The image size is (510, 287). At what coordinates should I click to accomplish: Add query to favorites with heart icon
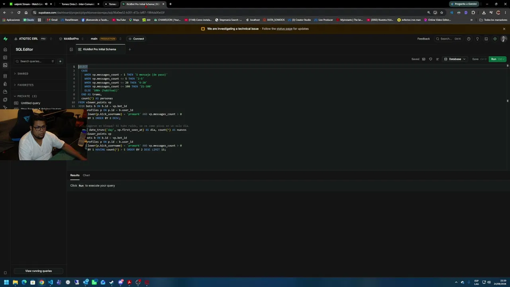[x=430, y=59]
